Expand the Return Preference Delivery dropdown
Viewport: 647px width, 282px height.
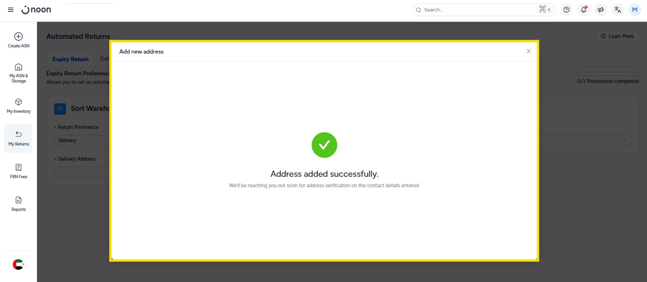[x=82, y=140]
